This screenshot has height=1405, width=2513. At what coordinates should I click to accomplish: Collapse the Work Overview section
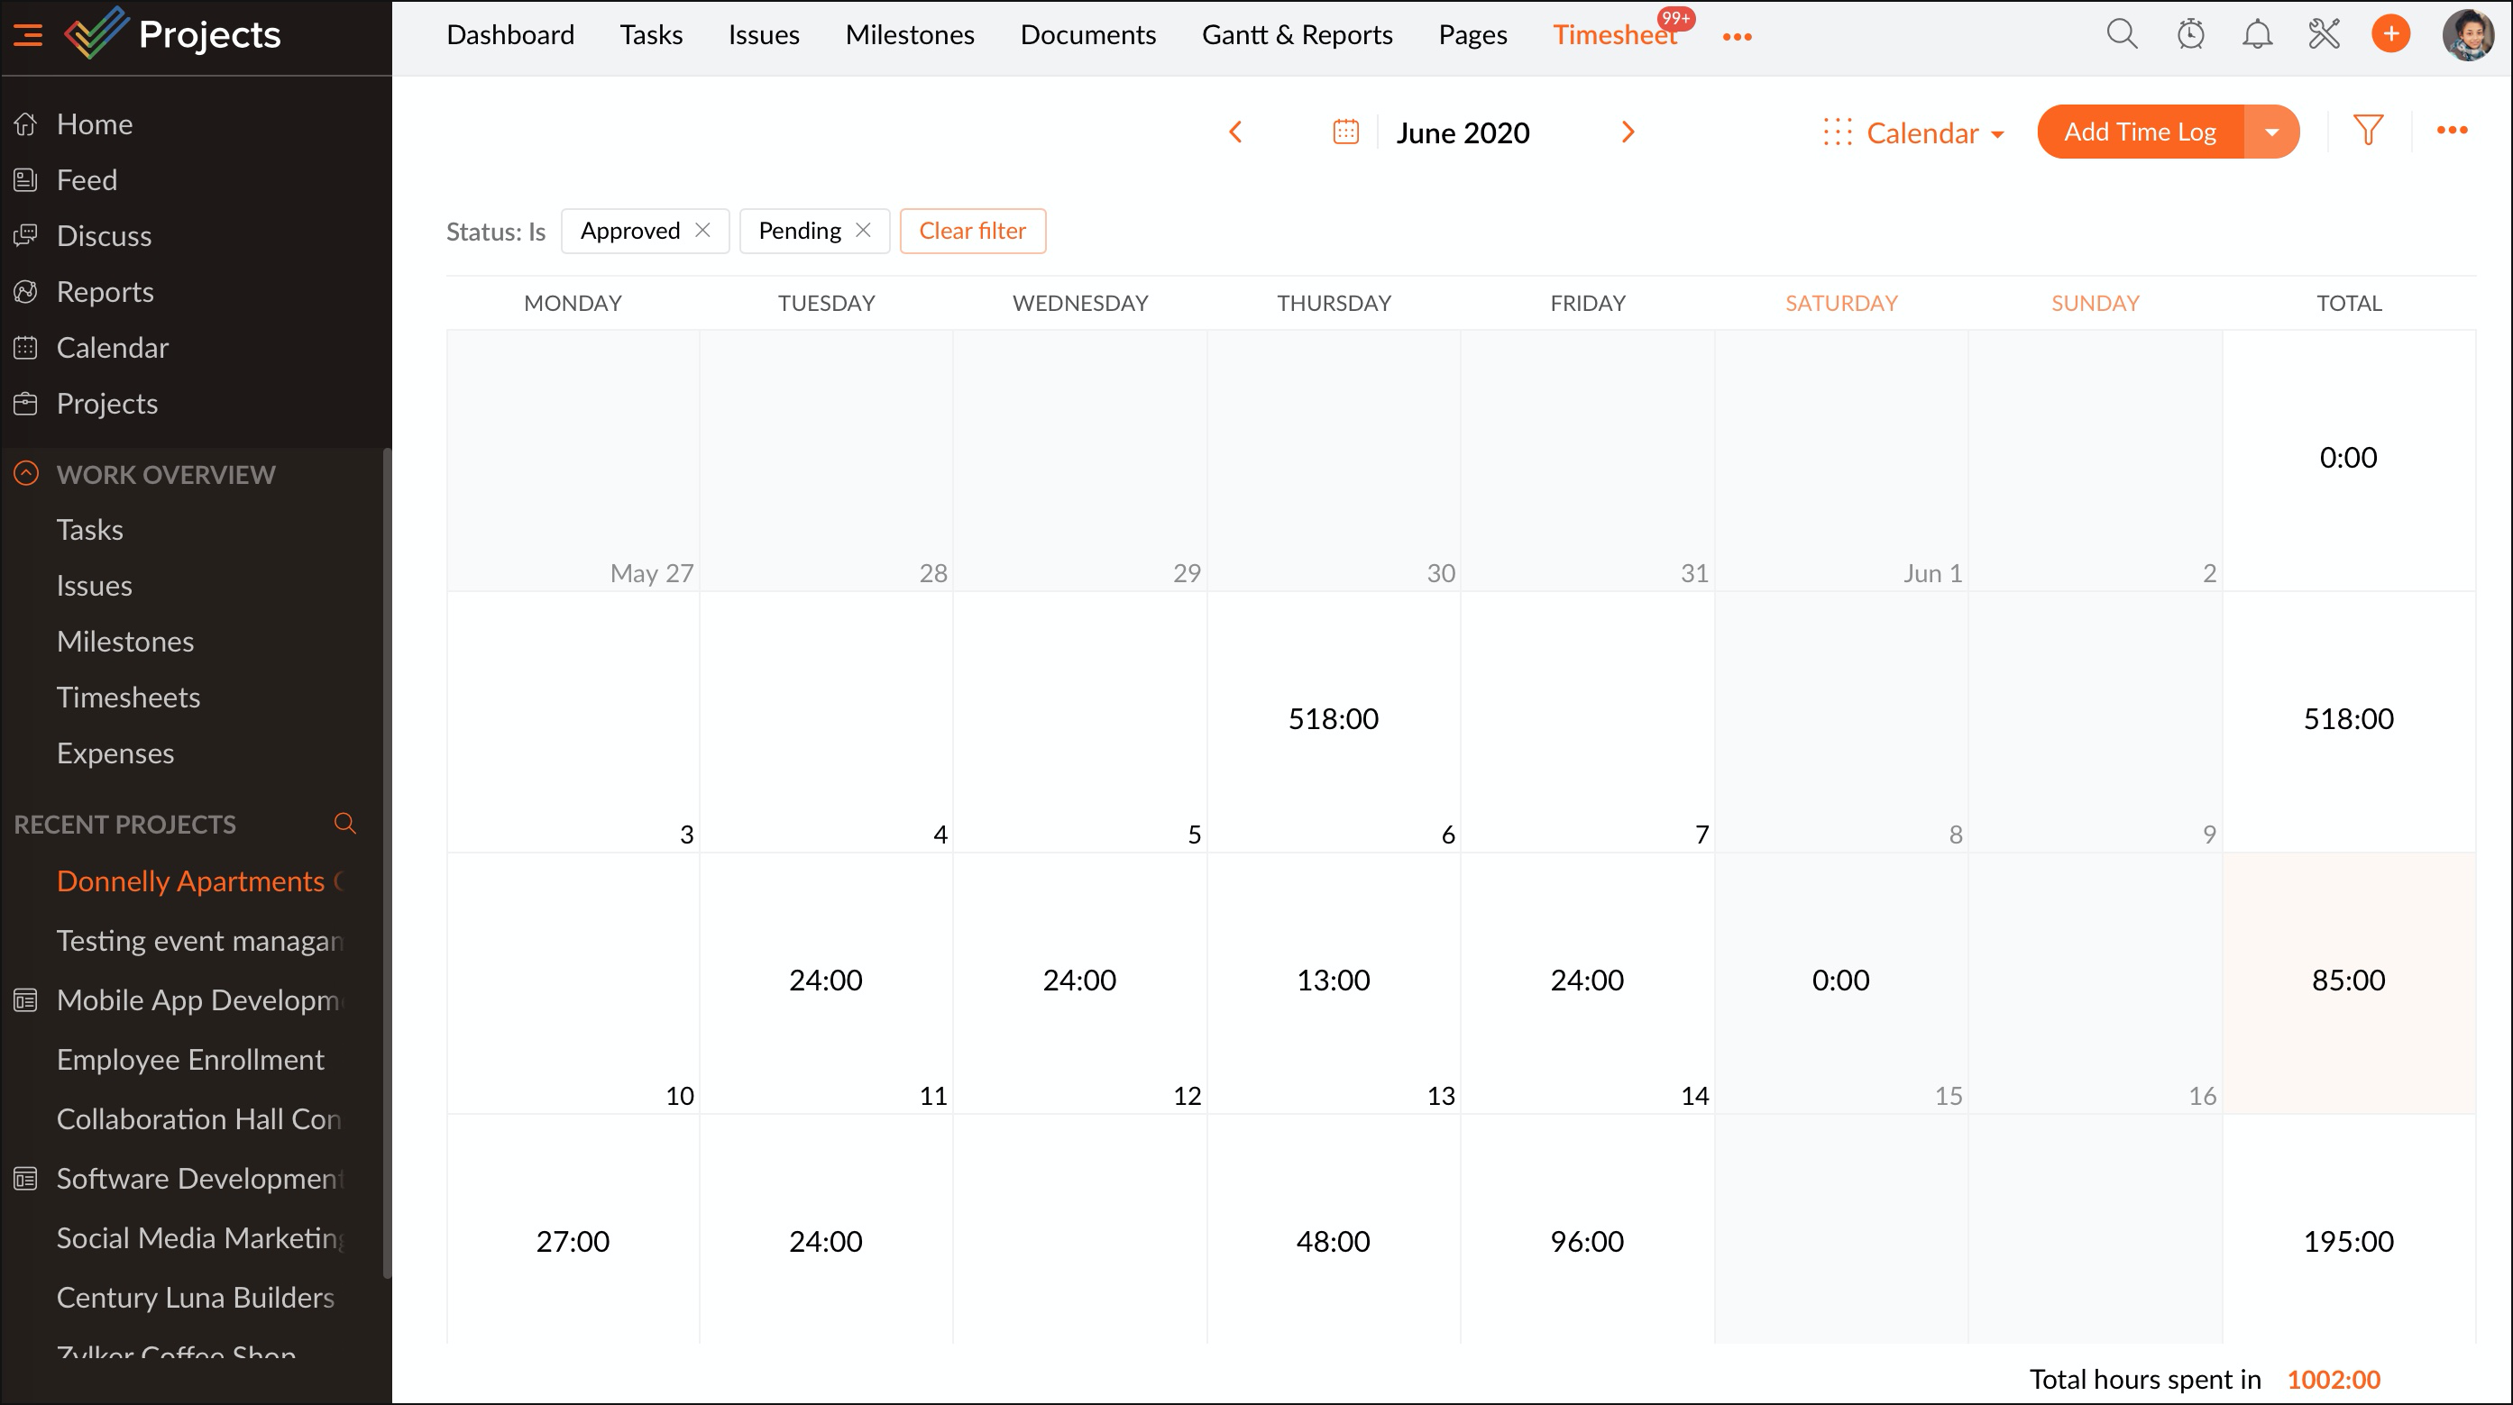[26, 474]
